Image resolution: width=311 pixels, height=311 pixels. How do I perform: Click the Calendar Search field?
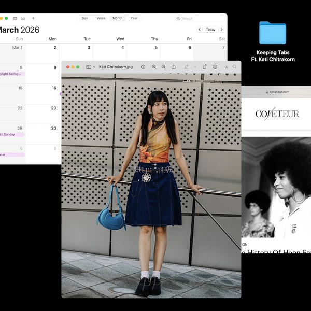click(200, 18)
